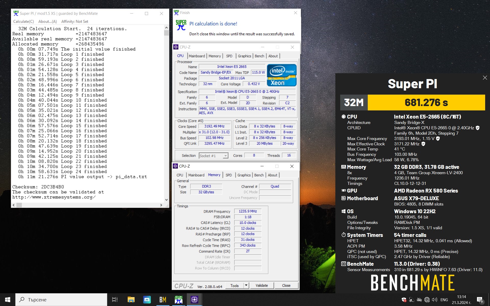Switch to CPU-Z taskbar icon
Viewport: 490px width, 306px height.
click(194, 300)
